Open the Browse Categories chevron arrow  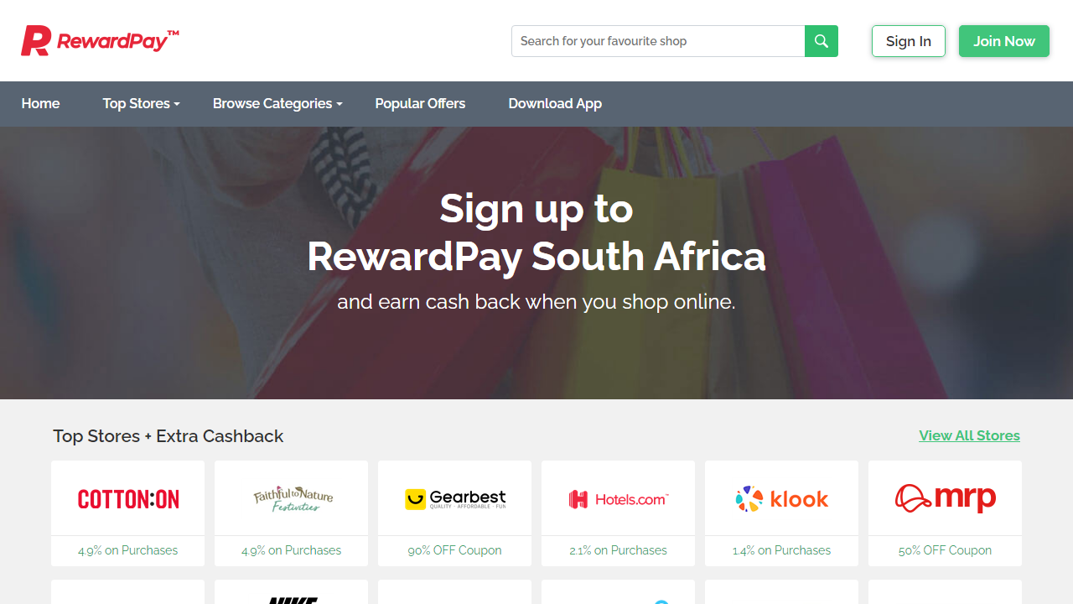(x=339, y=104)
